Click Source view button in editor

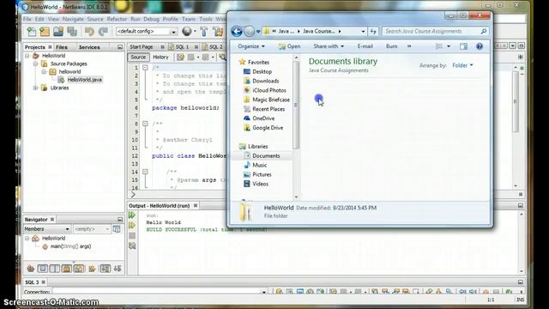tap(138, 58)
